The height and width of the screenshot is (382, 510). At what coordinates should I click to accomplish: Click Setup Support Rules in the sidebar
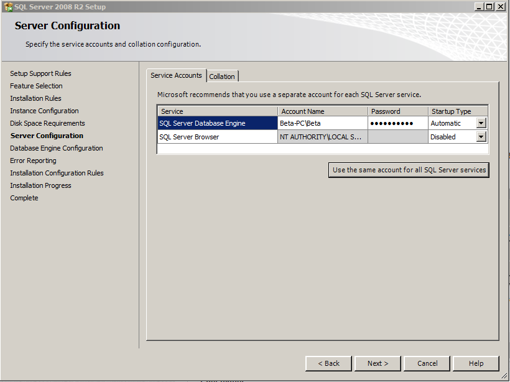(x=40, y=73)
